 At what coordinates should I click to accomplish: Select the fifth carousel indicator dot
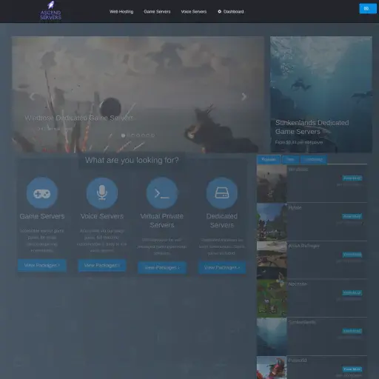(x=143, y=135)
